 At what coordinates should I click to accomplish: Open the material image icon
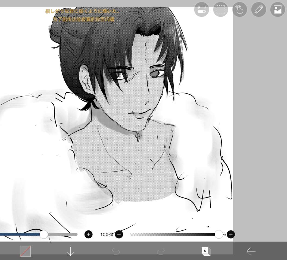[x=277, y=9]
